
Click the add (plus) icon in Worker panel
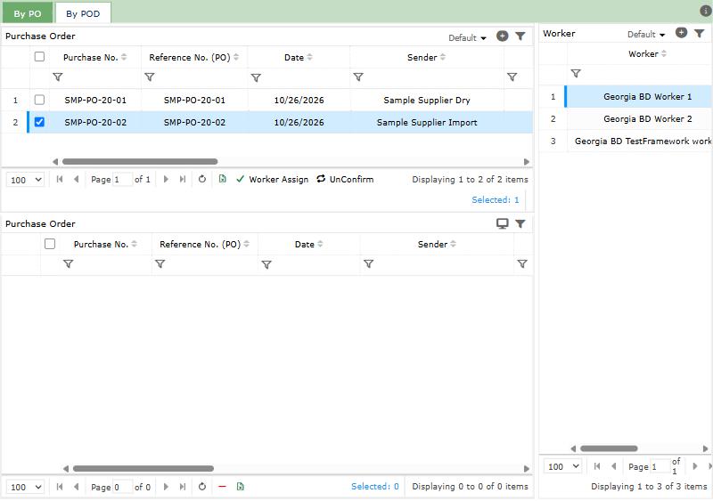tap(681, 33)
